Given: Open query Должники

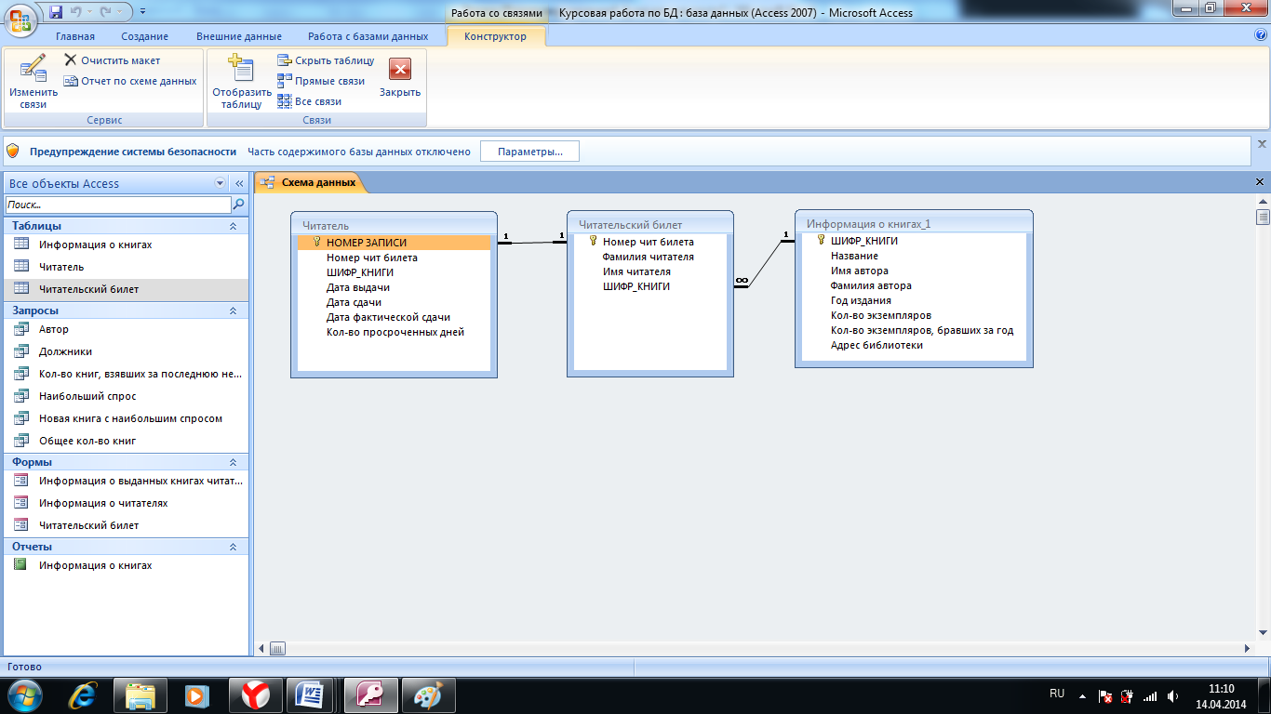Looking at the screenshot, I should (x=65, y=351).
